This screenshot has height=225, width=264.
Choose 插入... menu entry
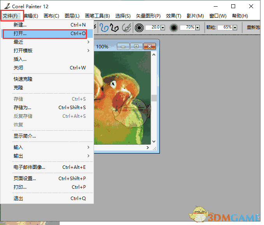coord(47,59)
